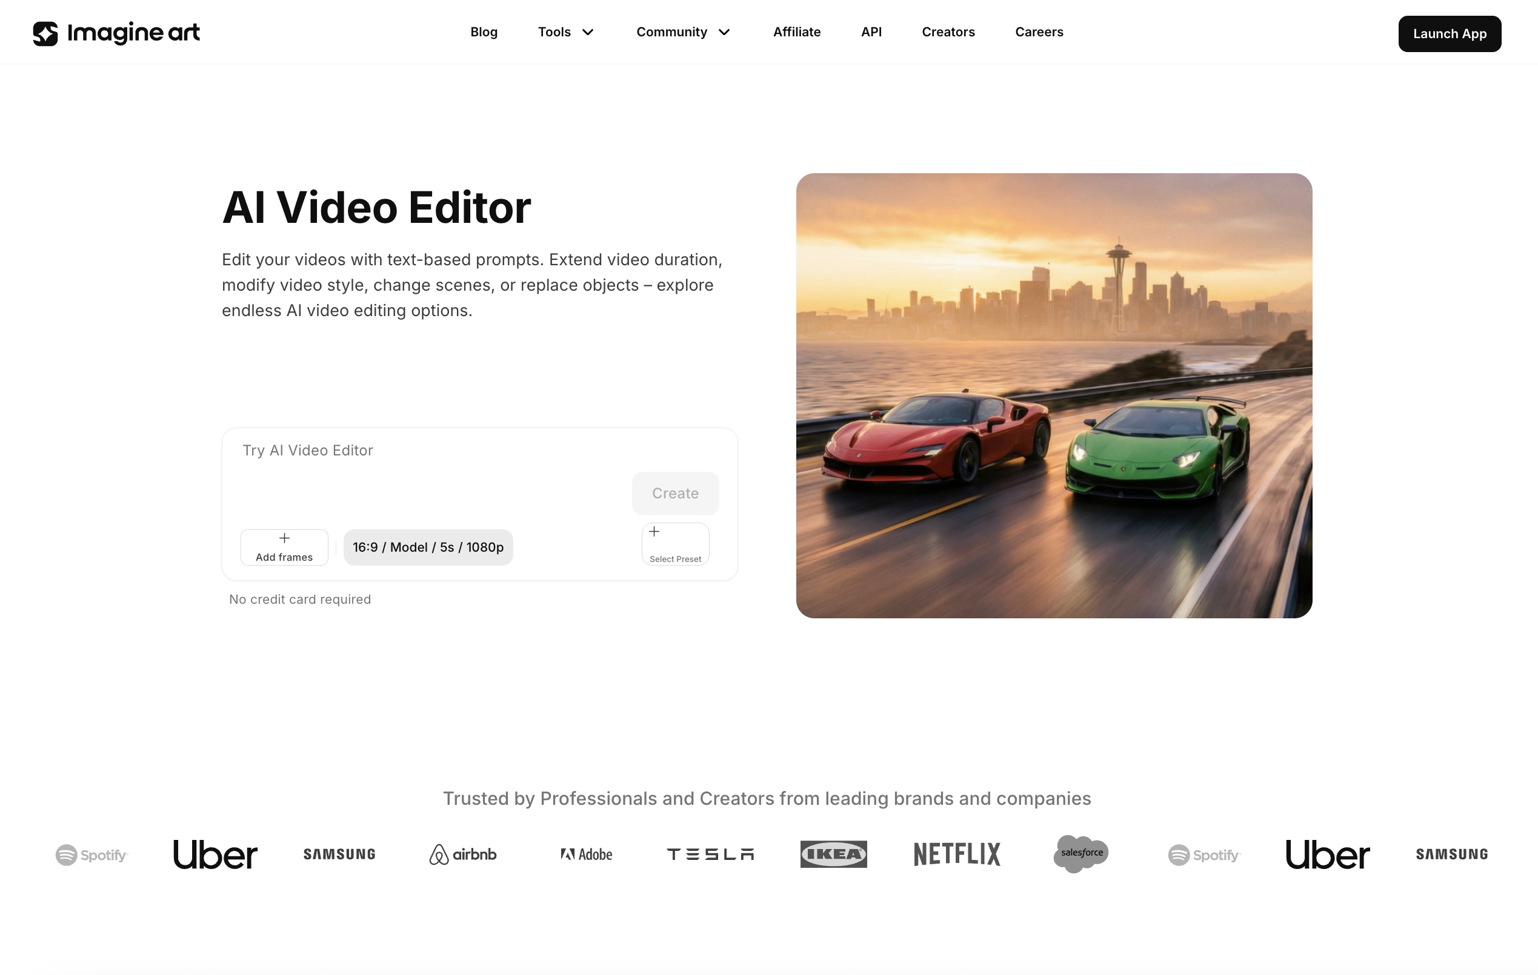Click the plus icon on Select Preset
The height and width of the screenshot is (975, 1538).
tap(654, 532)
